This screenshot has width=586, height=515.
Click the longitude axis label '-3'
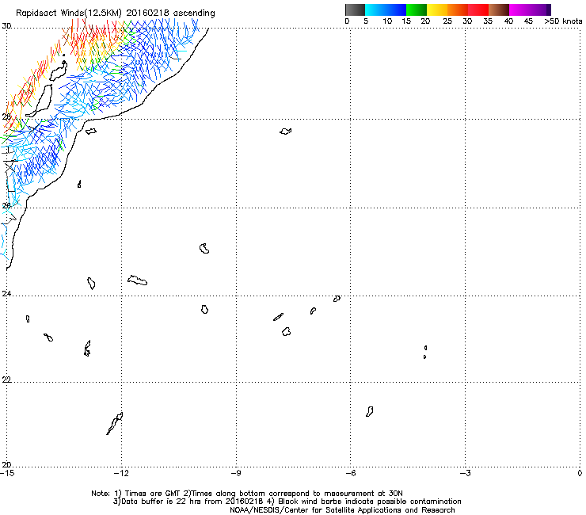click(465, 474)
